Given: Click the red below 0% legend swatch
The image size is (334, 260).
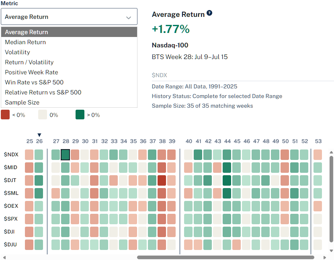Looking at the screenshot, I should click(5, 115).
